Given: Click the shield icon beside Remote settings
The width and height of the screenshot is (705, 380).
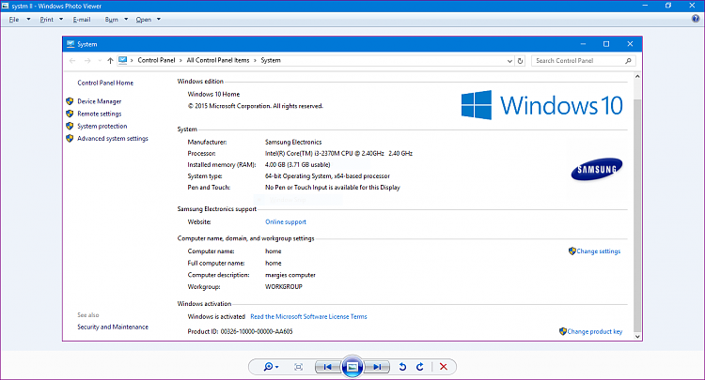Looking at the screenshot, I should [x=70, y=114].
